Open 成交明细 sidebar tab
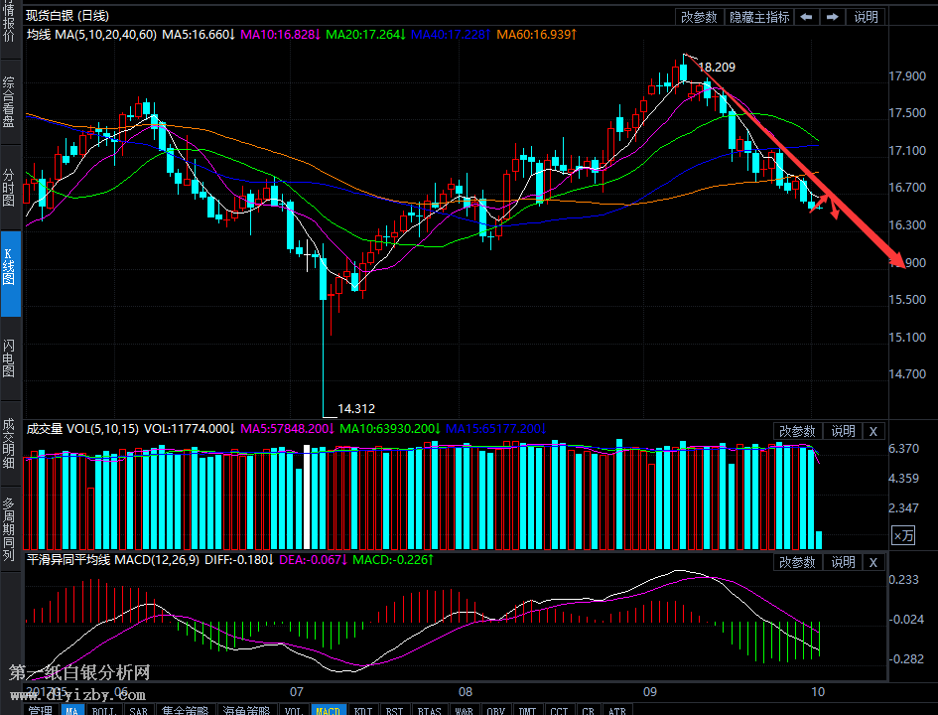This screenshot has width=938, height=715. click(10, 443)
